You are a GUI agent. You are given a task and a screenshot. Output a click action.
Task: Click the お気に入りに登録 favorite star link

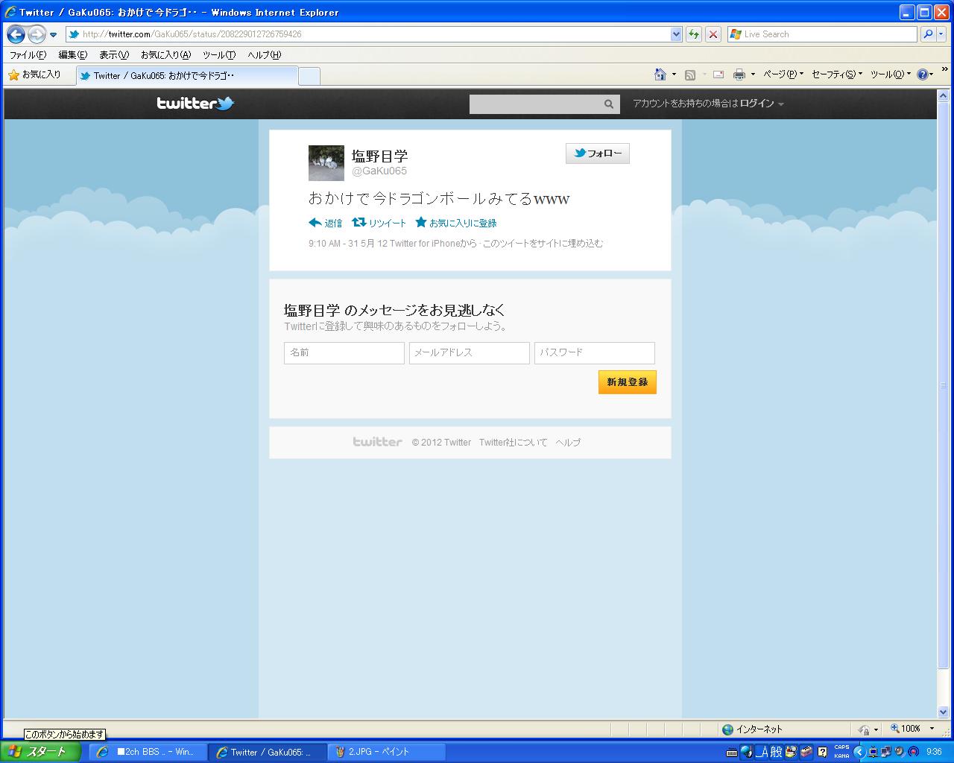point(456,223)
